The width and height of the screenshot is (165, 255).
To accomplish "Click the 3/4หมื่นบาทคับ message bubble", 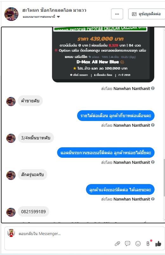I will click(36, 138).
